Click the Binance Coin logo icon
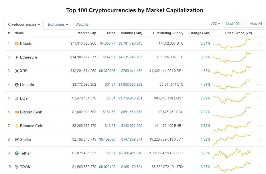266x174 pixels. pos(17,126)
